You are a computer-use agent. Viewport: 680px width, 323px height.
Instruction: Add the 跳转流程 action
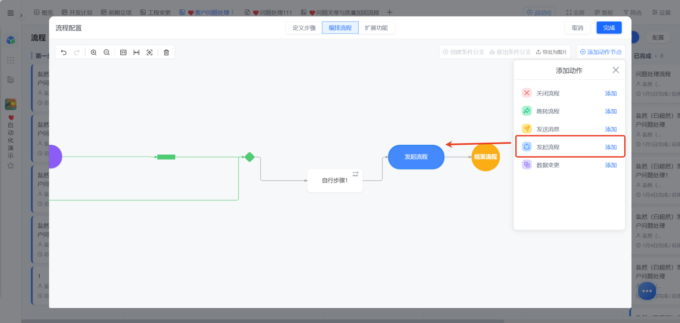(611, 111)
